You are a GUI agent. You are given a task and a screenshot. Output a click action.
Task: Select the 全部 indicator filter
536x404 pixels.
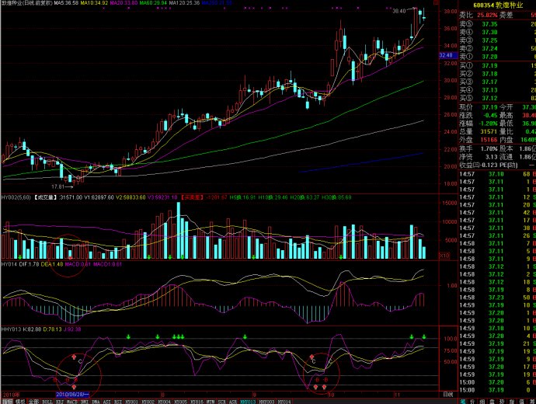[33, 401]
